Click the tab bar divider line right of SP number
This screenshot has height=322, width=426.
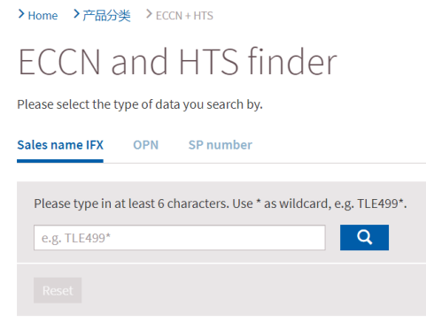point(339,163)
